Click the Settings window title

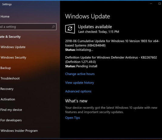pos(7,4)
